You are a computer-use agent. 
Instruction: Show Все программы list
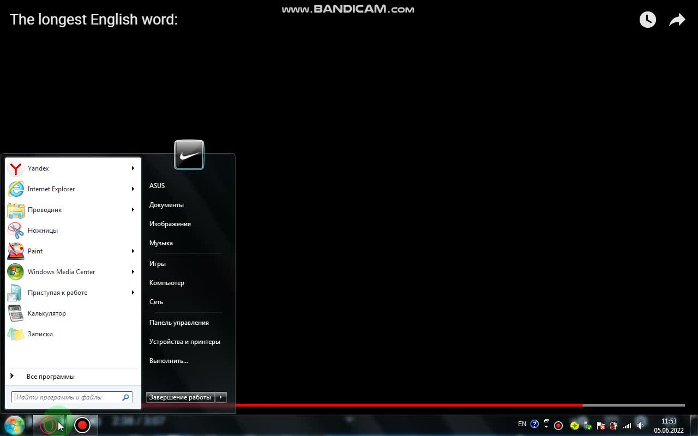click(x=73, y=377)
